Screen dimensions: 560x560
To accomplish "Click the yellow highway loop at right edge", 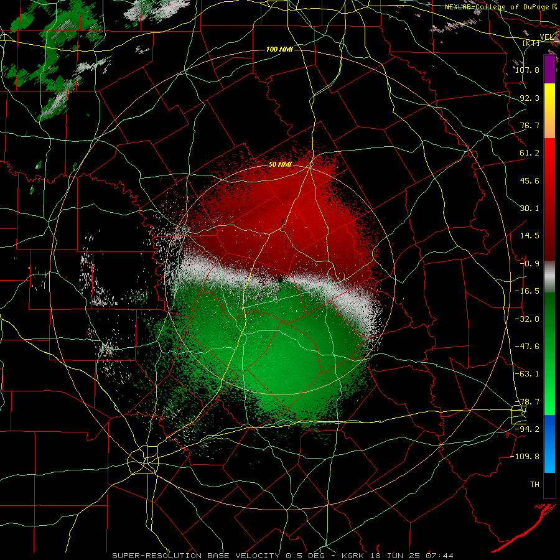I will coord(518,415).
